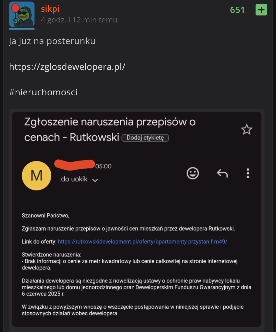Upvote the post with the green plus

pyautogui.click(x=261, y=10)
